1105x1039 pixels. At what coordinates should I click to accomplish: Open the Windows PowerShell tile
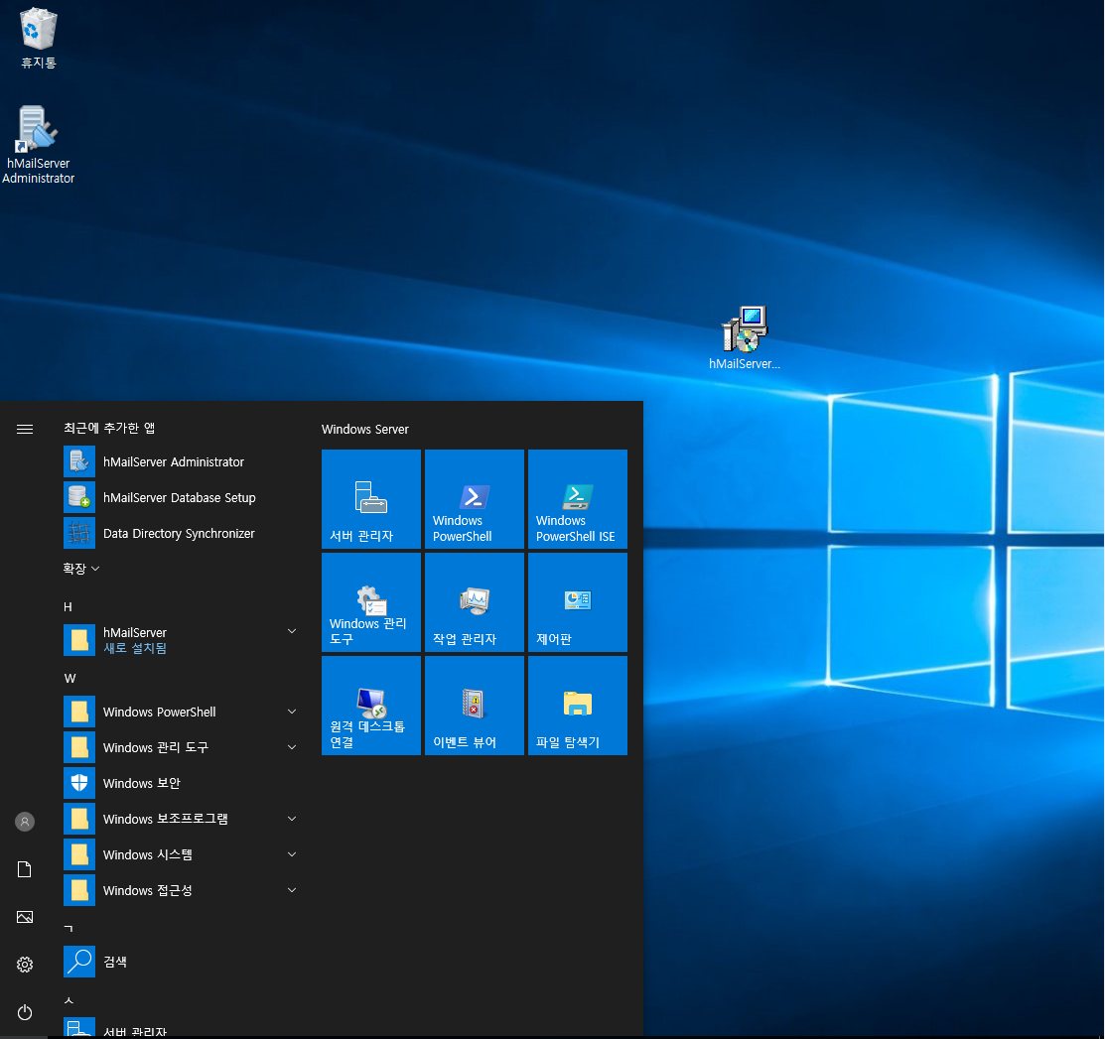click(475, 499)
